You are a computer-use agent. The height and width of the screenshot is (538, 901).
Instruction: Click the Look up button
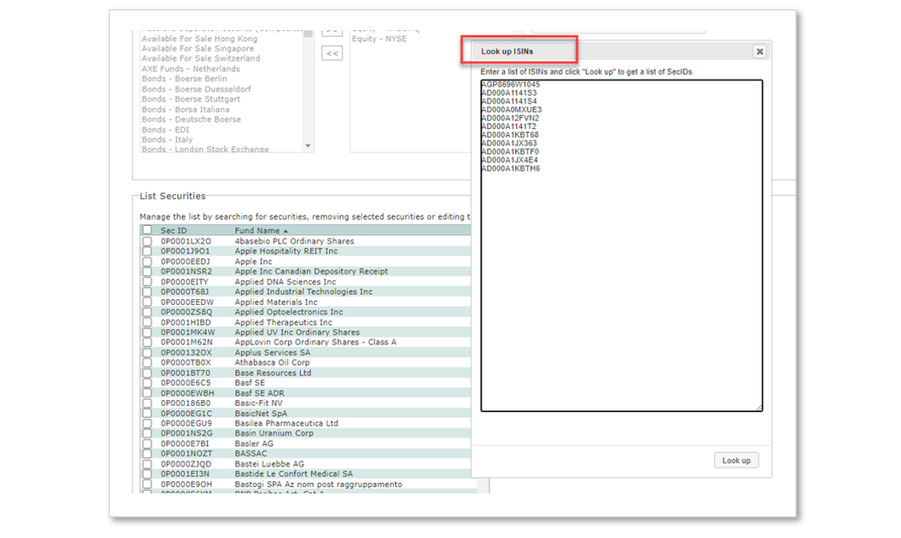click(736, 460)
